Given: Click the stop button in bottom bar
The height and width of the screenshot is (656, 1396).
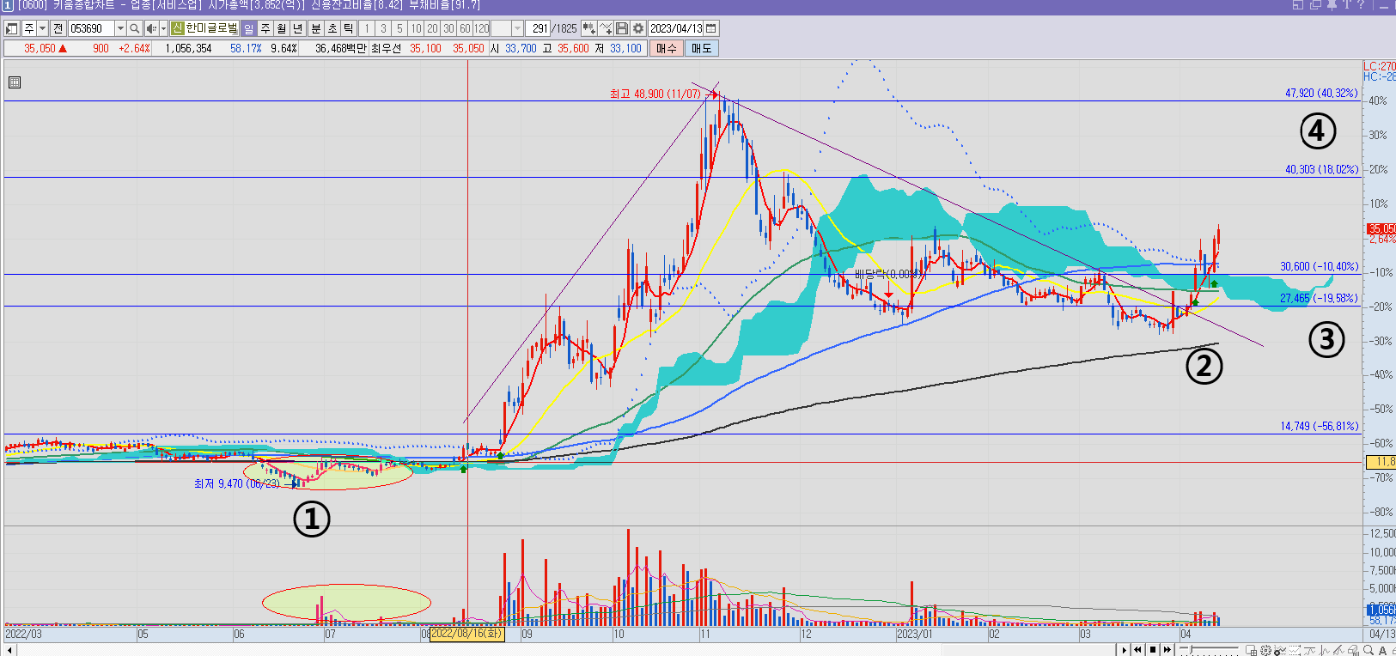Looking at the screenshot, I should pyautogui.click(x=1153, y=650).
